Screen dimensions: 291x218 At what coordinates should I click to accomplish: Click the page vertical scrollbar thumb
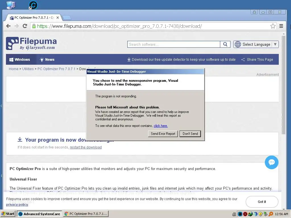[283, 85]
